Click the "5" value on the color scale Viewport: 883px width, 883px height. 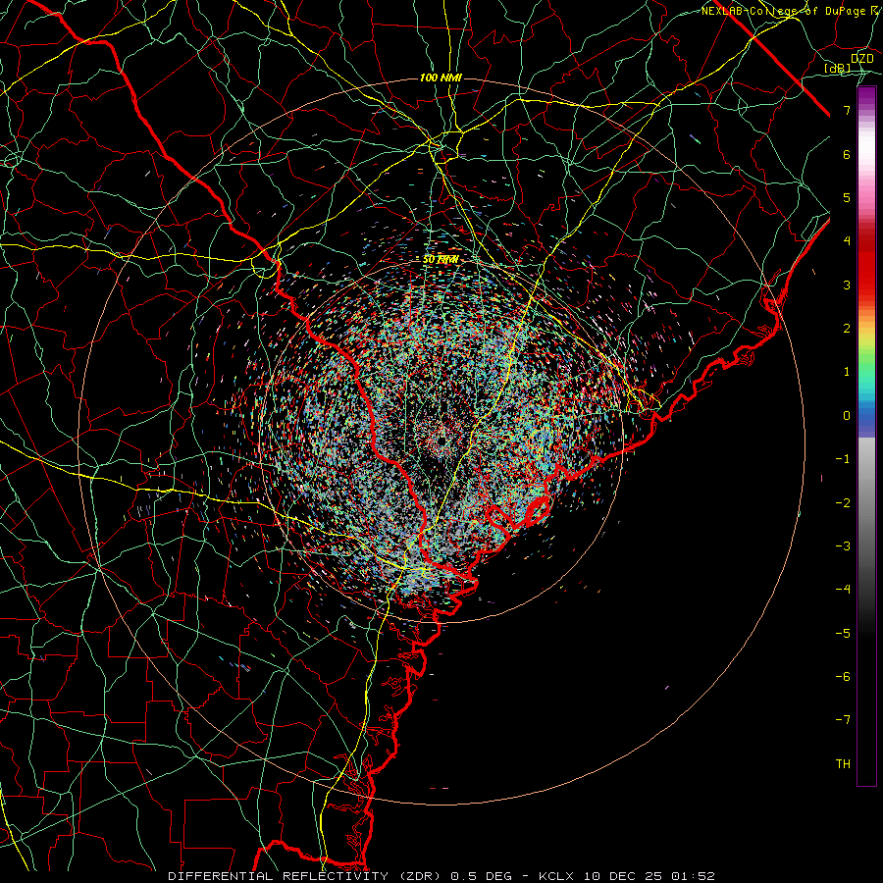tap(847, 197)
